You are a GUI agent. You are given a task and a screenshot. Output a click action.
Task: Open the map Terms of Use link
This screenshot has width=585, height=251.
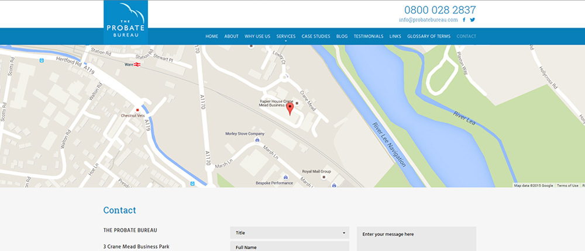click(x=567, y=186)
